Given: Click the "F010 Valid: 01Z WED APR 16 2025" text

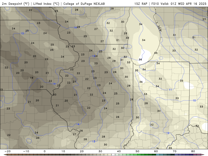Looking at the screenshot, I should 179,4.
